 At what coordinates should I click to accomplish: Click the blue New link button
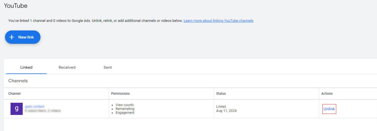(23, 37)
